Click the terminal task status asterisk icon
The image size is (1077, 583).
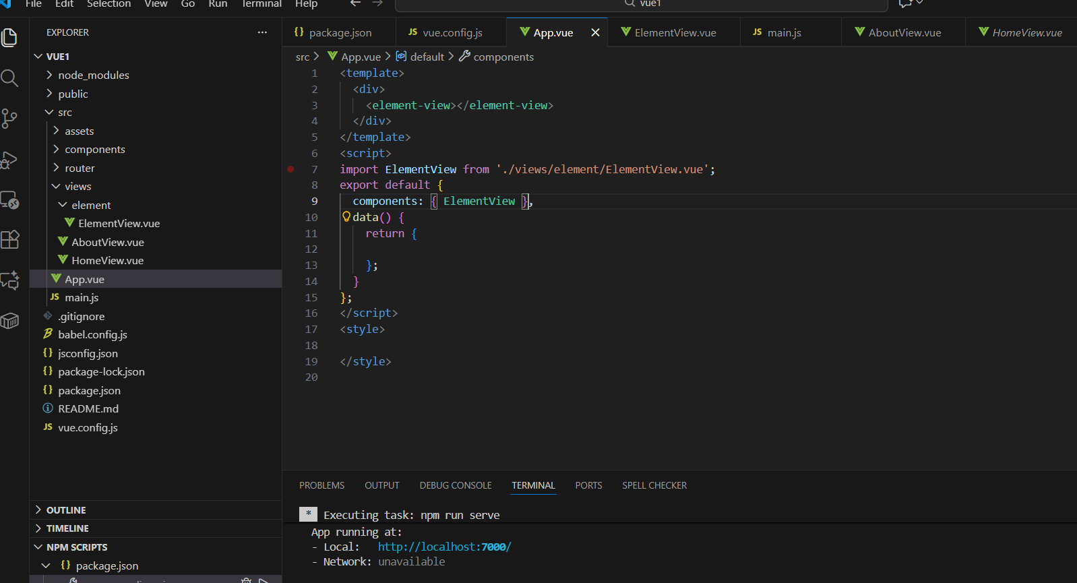click(308, 514)
